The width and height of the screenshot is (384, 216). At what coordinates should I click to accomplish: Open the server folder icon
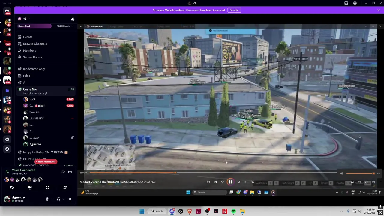tap(7, 91)
